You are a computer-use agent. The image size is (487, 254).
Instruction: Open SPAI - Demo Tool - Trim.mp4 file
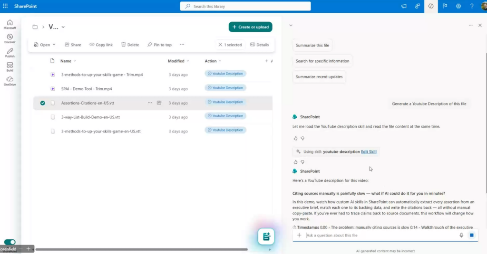click(87, 89)
